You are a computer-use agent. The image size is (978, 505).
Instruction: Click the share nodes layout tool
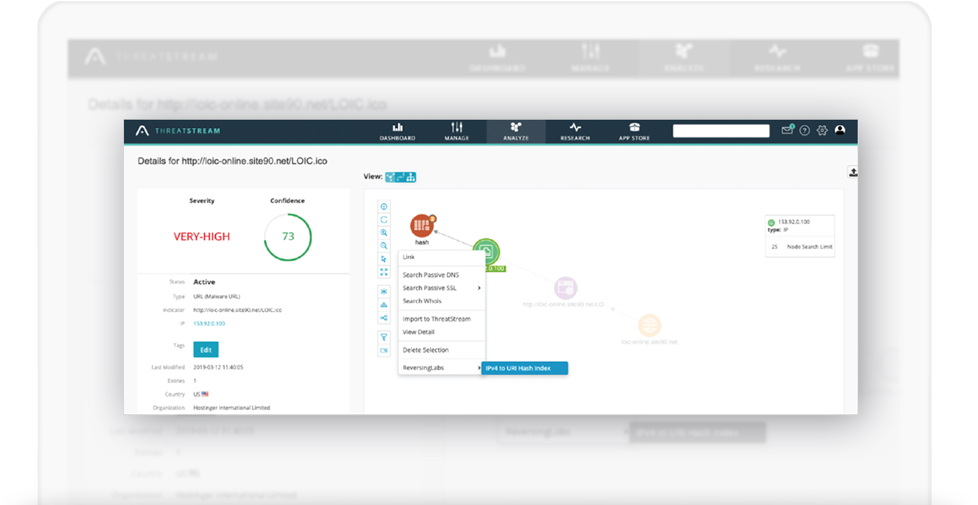tap(384, 318)
